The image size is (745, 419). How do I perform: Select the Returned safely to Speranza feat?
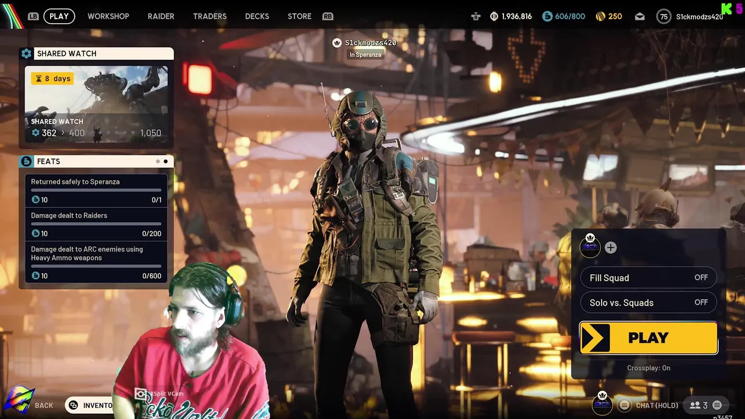pos(96,190)
